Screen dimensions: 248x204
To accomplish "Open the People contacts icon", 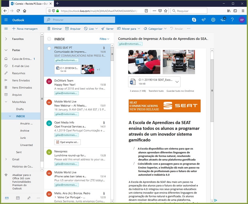I will tap(29, 198).
